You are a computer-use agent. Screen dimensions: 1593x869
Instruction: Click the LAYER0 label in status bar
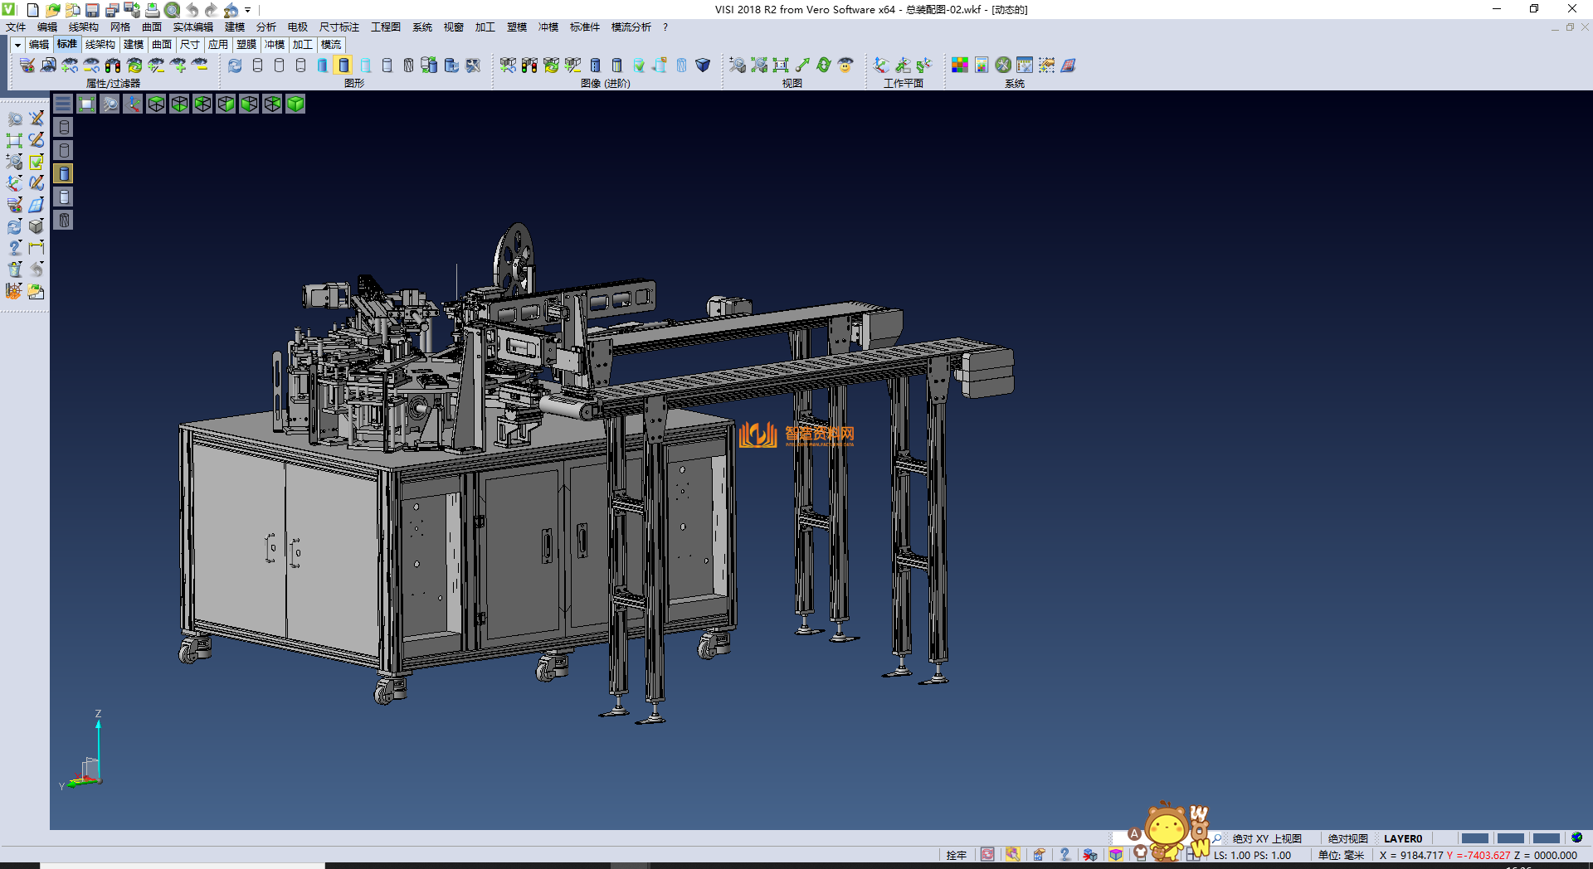pyautogui.click(x=1402, y=838)
